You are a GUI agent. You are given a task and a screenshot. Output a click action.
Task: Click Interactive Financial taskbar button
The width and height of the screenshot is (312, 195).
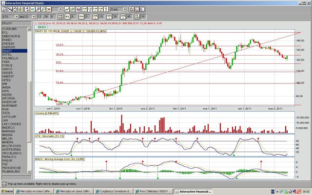(193, 191)
